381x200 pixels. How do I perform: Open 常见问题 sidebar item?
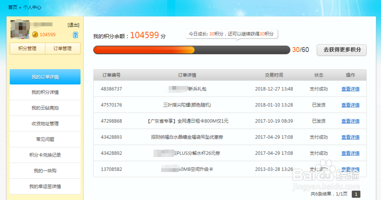tap(45, 140)
